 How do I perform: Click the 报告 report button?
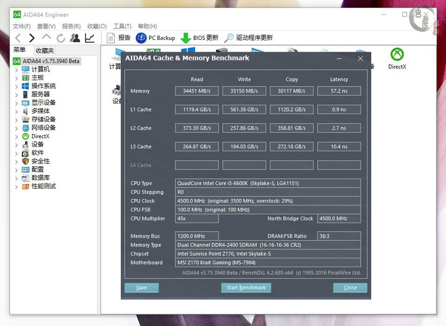tap(118, 38)
